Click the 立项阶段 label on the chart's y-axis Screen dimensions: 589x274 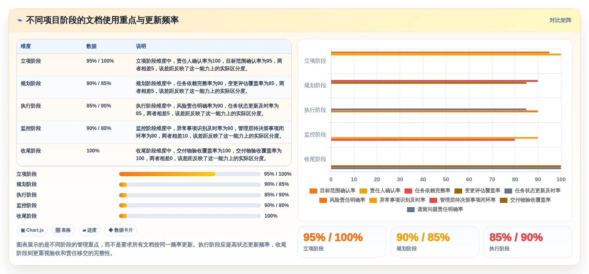pyautogui.click(x=315, y=61)
